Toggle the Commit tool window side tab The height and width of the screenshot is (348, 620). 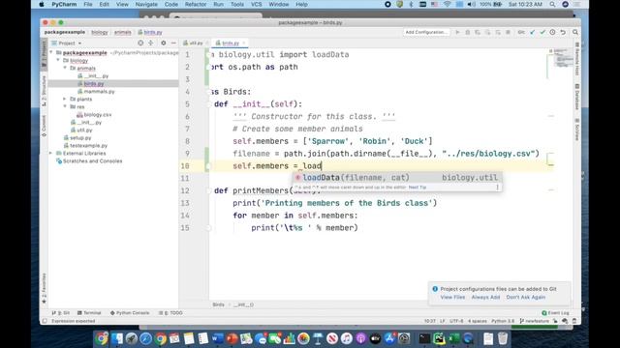click(44, 127)
